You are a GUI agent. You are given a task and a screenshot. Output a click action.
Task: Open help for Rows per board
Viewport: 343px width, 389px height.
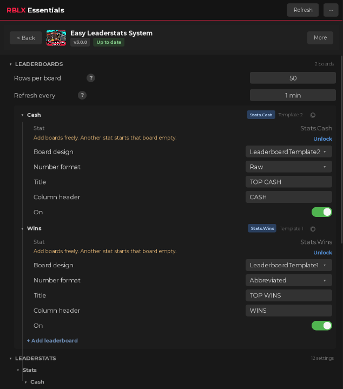(91, 78)
